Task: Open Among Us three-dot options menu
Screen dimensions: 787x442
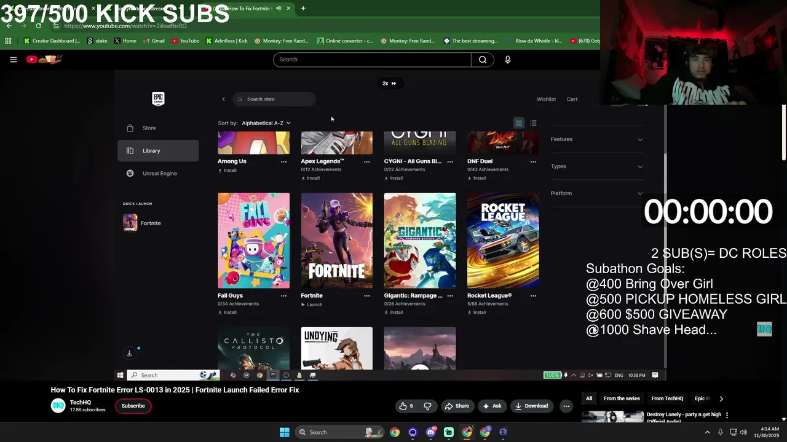Action: click(283, 161)
